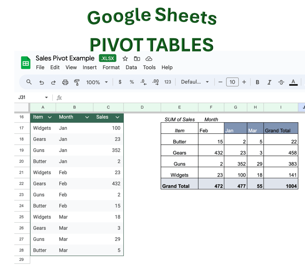The width and height of the screenshot is (305, 268).
Task: Select column D header
Action: tap(142, 107)
